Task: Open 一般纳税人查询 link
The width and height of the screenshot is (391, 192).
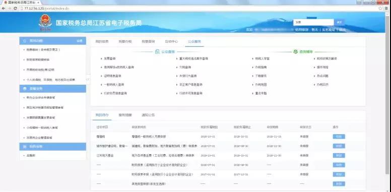Action: pyautogui.click(x=114, y=85)
